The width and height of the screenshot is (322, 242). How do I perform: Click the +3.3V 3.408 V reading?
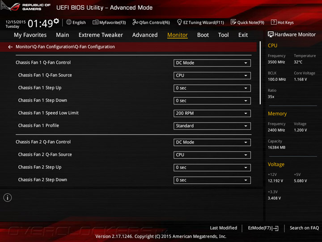274,198
